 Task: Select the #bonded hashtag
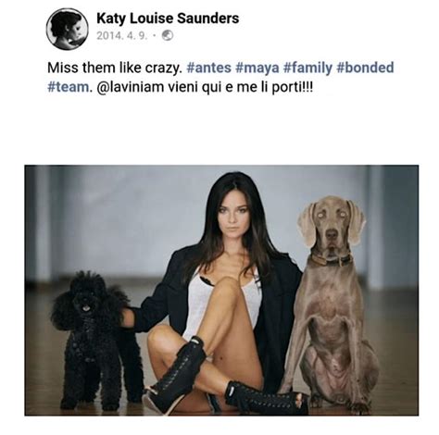tap(365, 68)
